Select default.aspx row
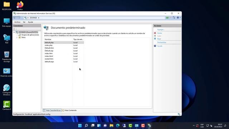Viewport: 229px width, 129px height. pyautogui.click(x=64, y=62)
